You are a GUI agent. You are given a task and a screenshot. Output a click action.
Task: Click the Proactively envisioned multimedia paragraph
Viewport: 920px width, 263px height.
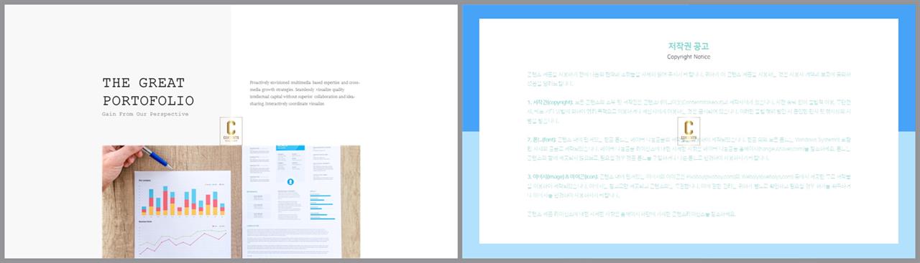coord(302,93)
